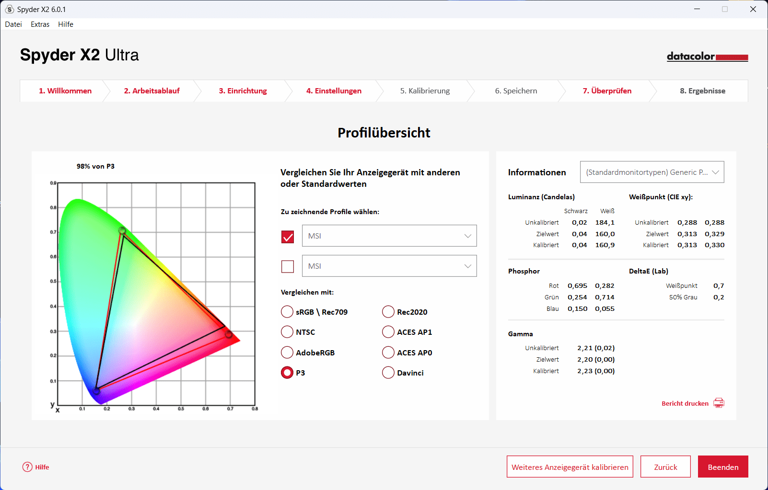This screenshot has width=768, height=490.
Task: Select the Rec2020 radio button
Action: click(x=388, y=312)
